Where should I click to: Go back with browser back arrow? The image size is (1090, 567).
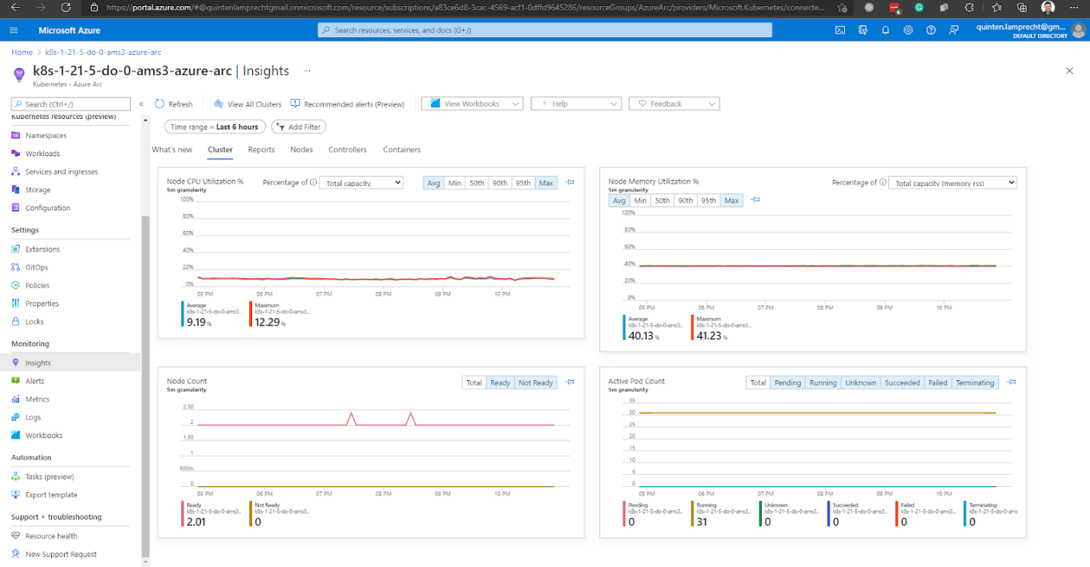click(17, 7)
